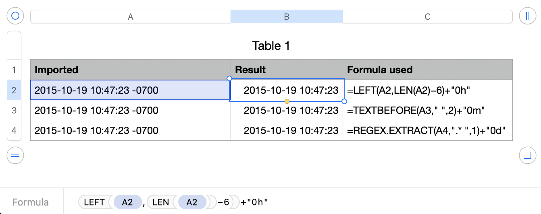
Task: Select cell with REGEX.EXTRACT formula
Action: tap(427, 130)
